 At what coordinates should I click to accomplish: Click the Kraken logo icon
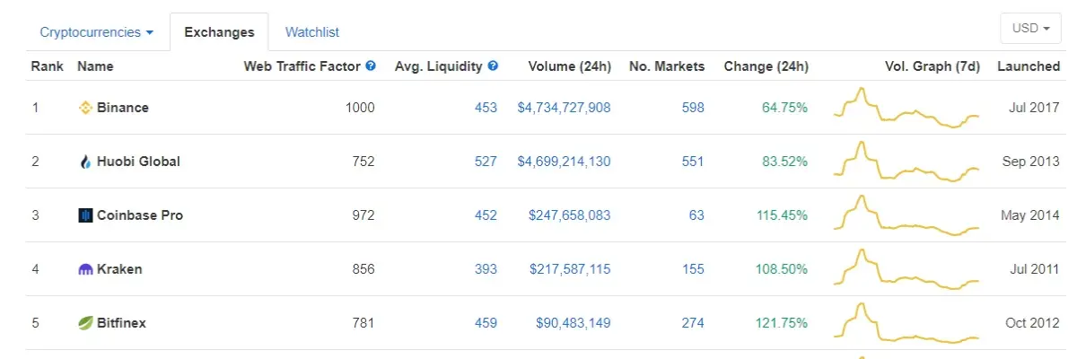[x=86, y=269]
